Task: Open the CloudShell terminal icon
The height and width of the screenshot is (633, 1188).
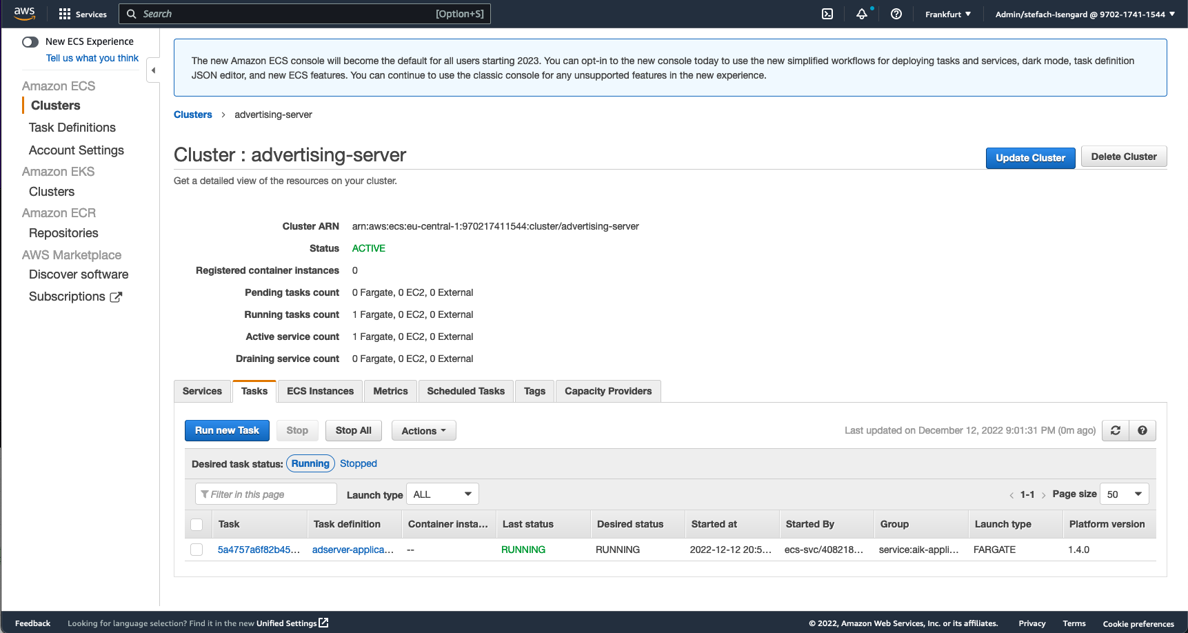Action: point(827,14)
